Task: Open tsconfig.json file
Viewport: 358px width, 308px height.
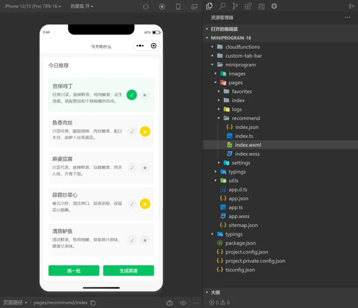Action: click(x=280, y=270)
